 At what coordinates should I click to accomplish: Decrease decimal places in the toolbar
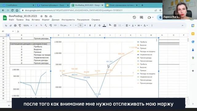pyautogui.click(x=46, y=26)
